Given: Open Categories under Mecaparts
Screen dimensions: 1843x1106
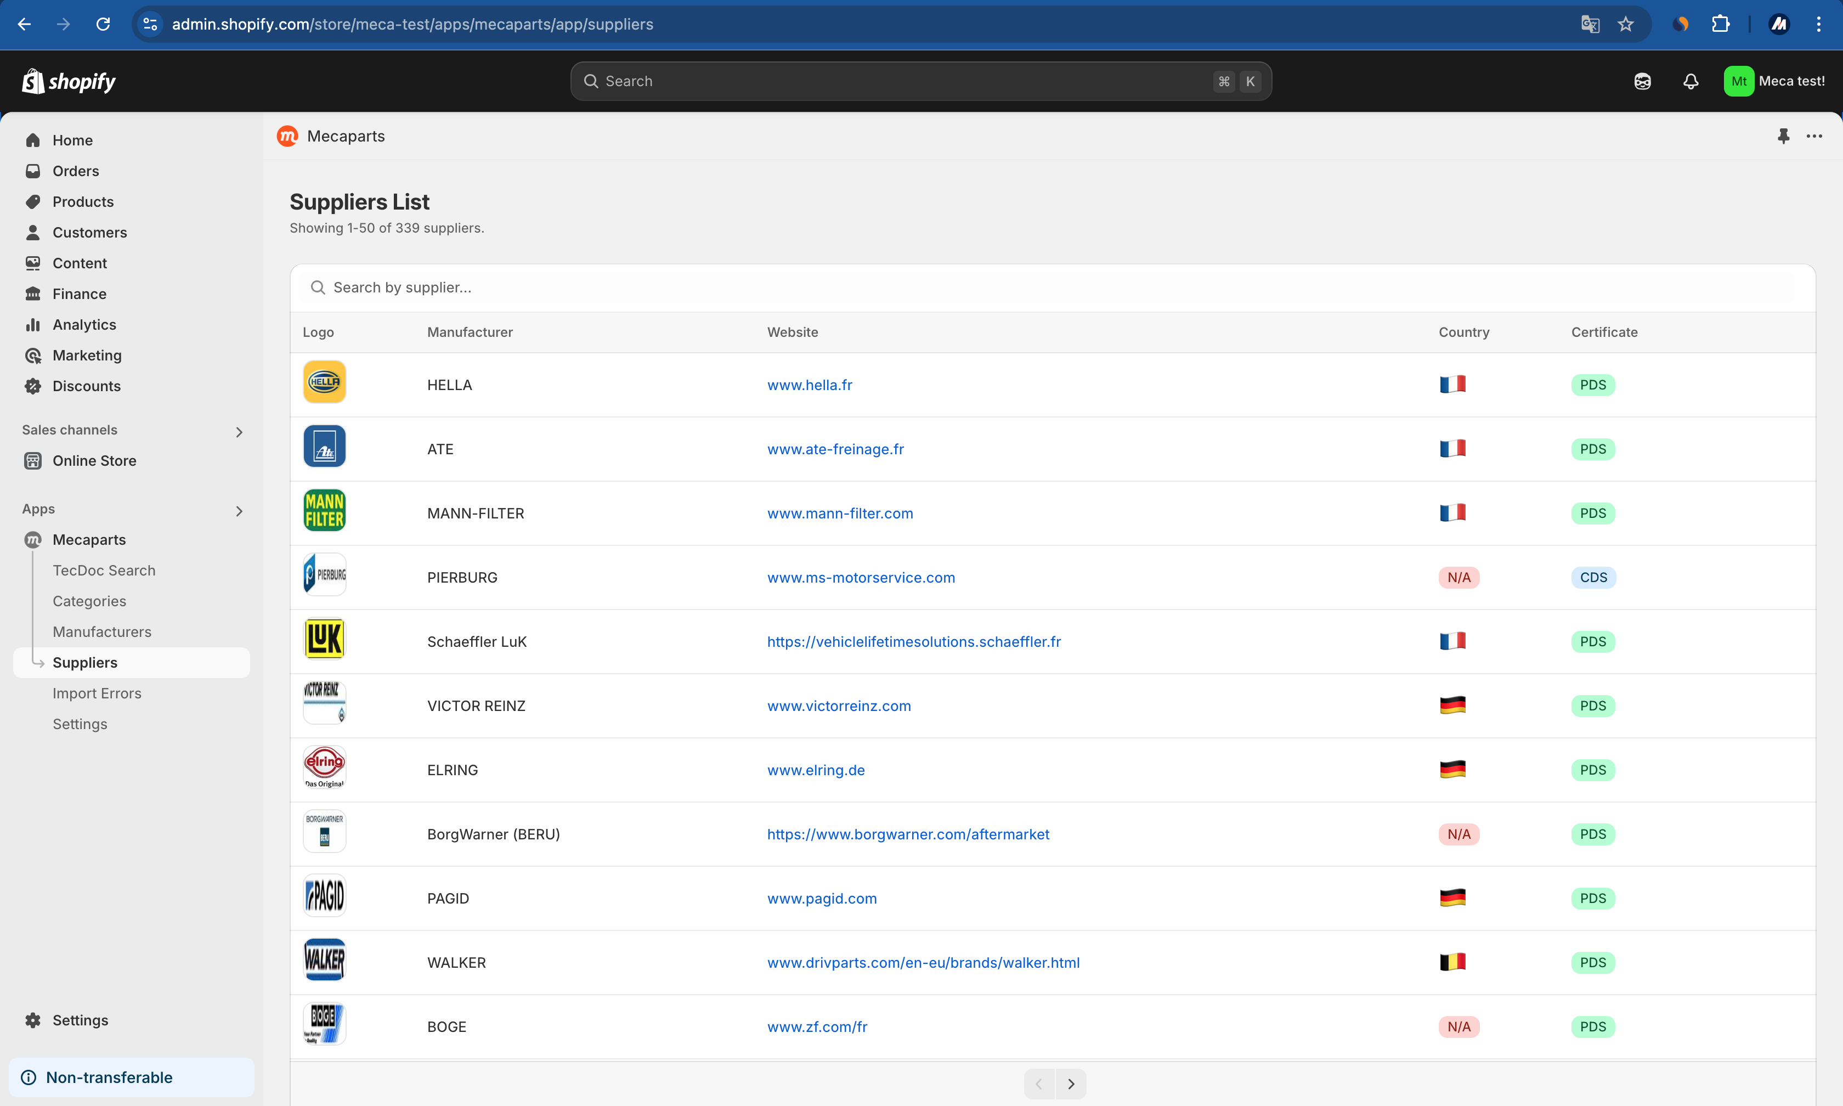Looking at the screenshot, I should pyautogui.click(x=89, y=601).
